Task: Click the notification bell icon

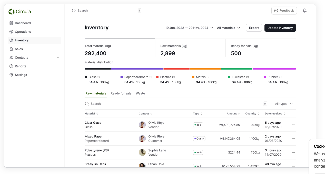Action: point(305,10)
